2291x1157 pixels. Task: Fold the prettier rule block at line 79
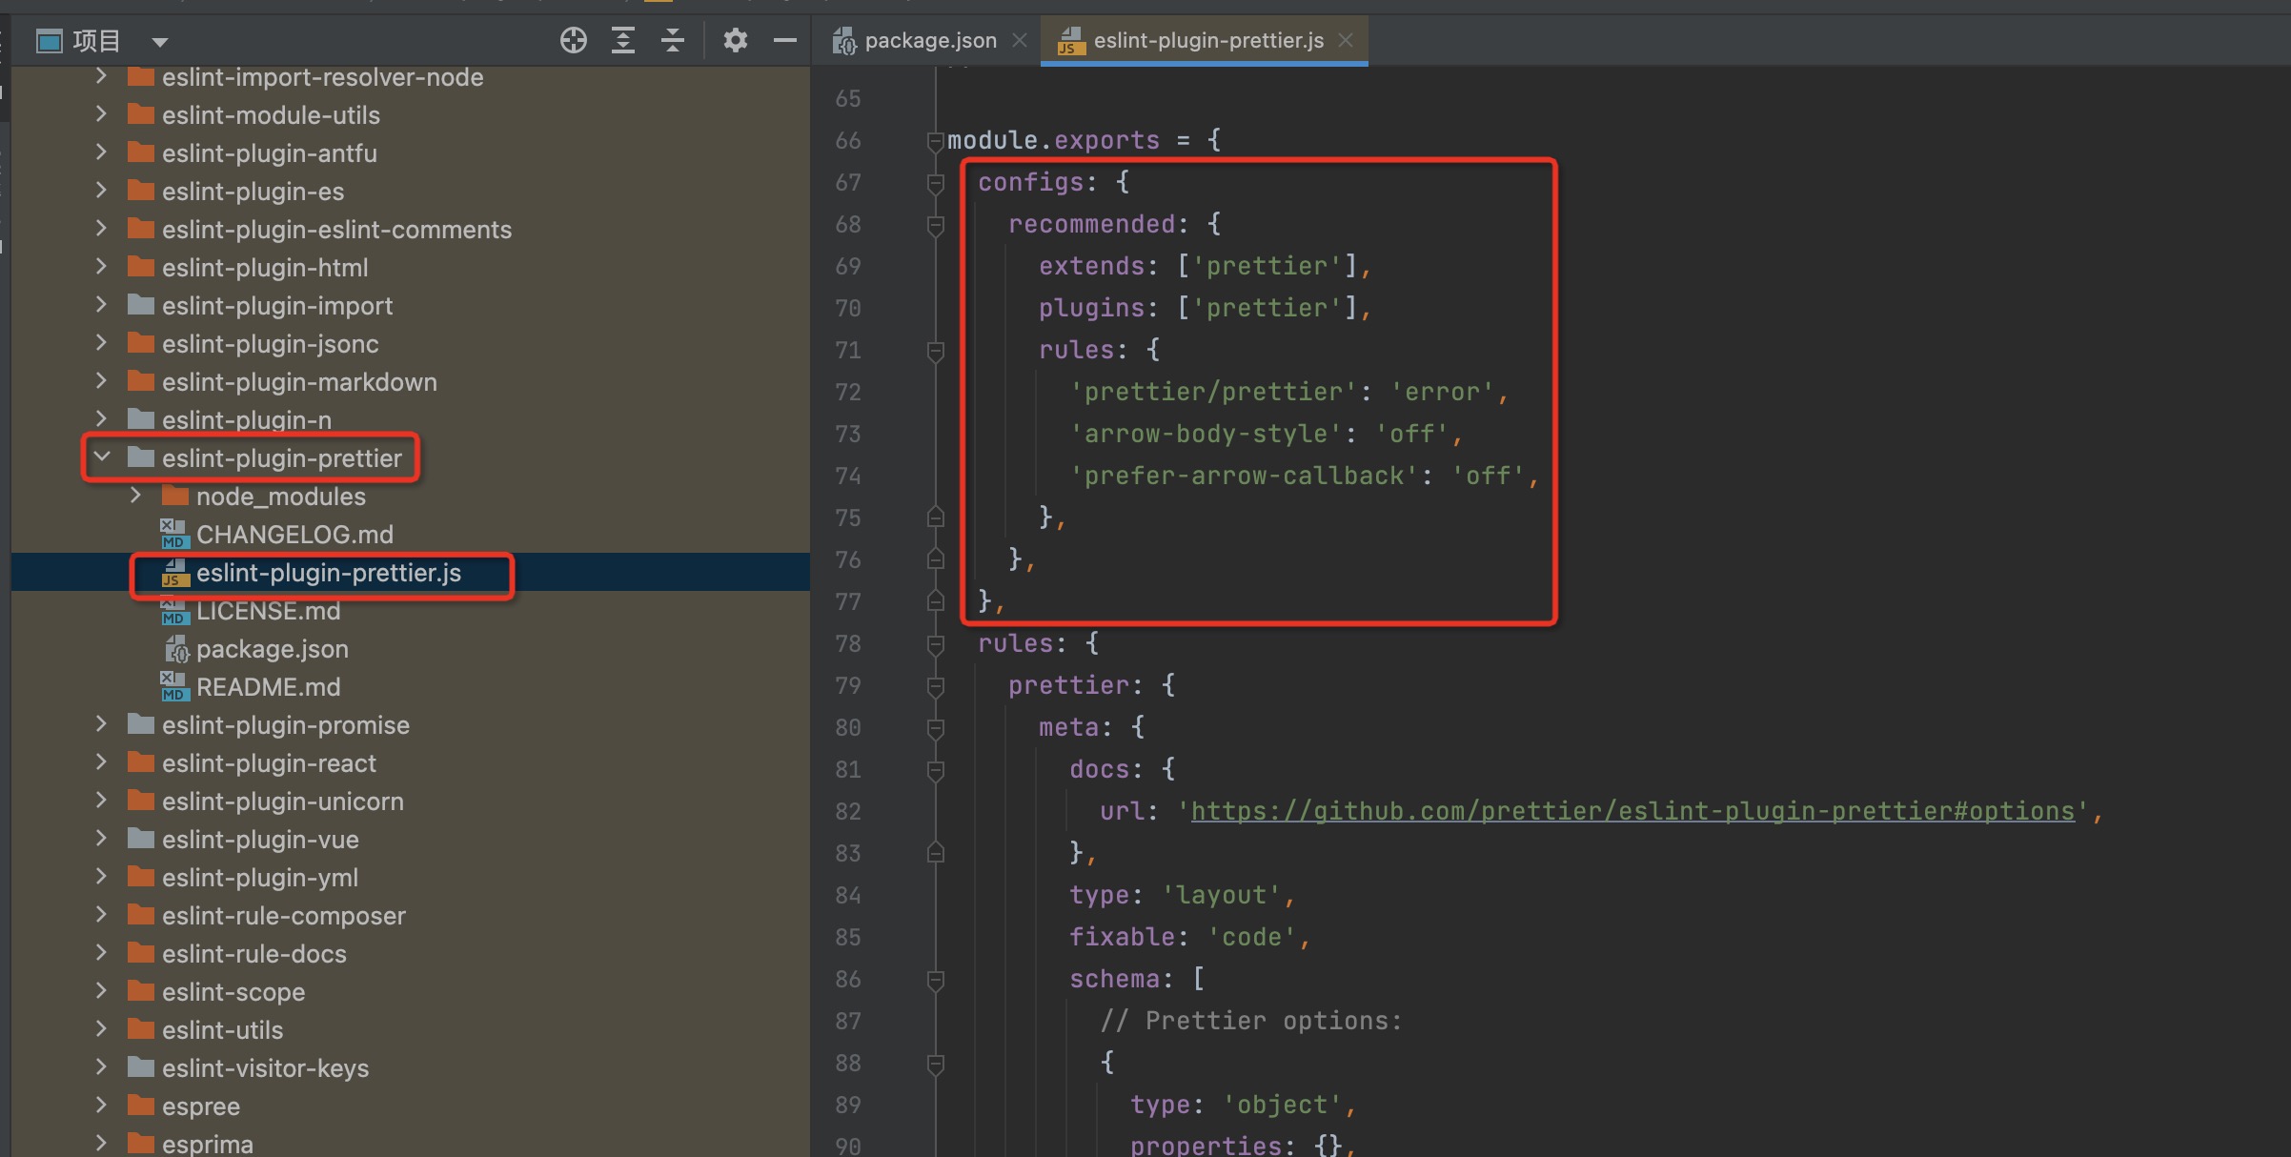936,686
